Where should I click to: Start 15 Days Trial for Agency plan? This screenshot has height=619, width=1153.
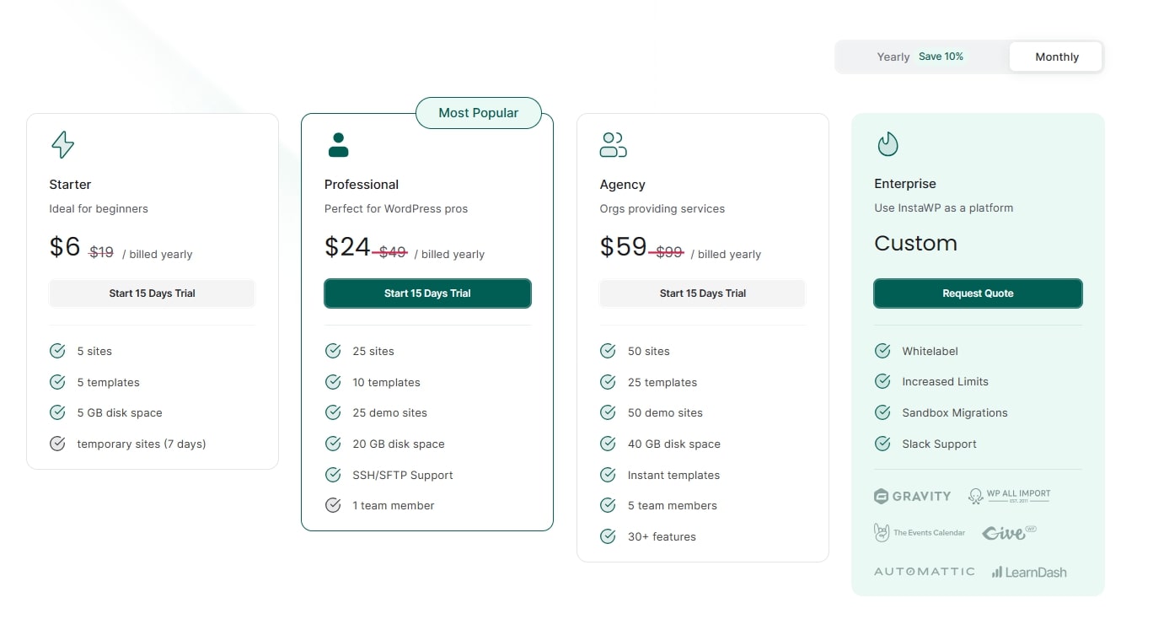coord(703,293)
